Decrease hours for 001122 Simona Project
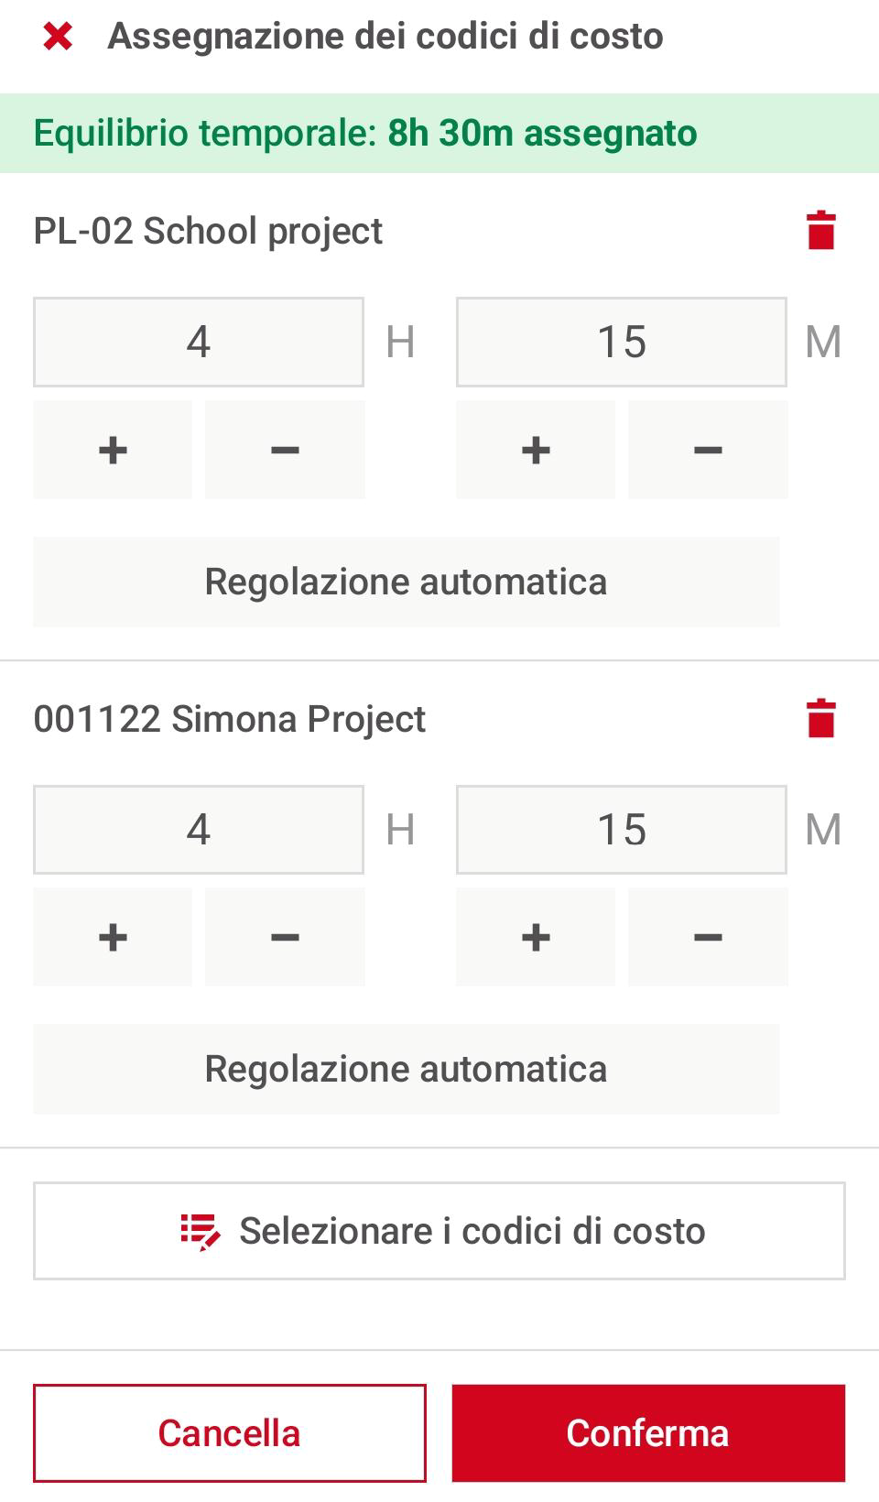Image resolution: width=879 pixels, height=1502 pixels. [x=285, y=937]
